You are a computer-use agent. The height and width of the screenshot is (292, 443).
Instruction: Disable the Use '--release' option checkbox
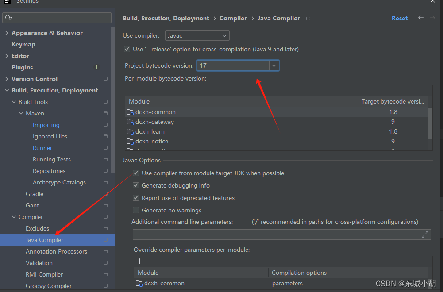[127, 49]
